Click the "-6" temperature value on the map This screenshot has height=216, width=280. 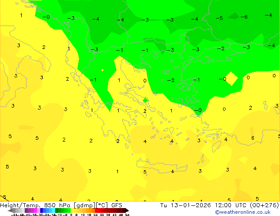point(244,17)
